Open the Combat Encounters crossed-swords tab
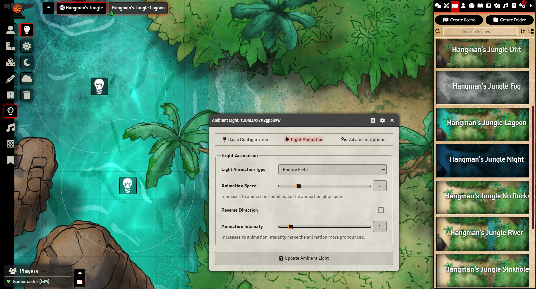The width and height of the screenshot is (536, 289). coord(446,6)
